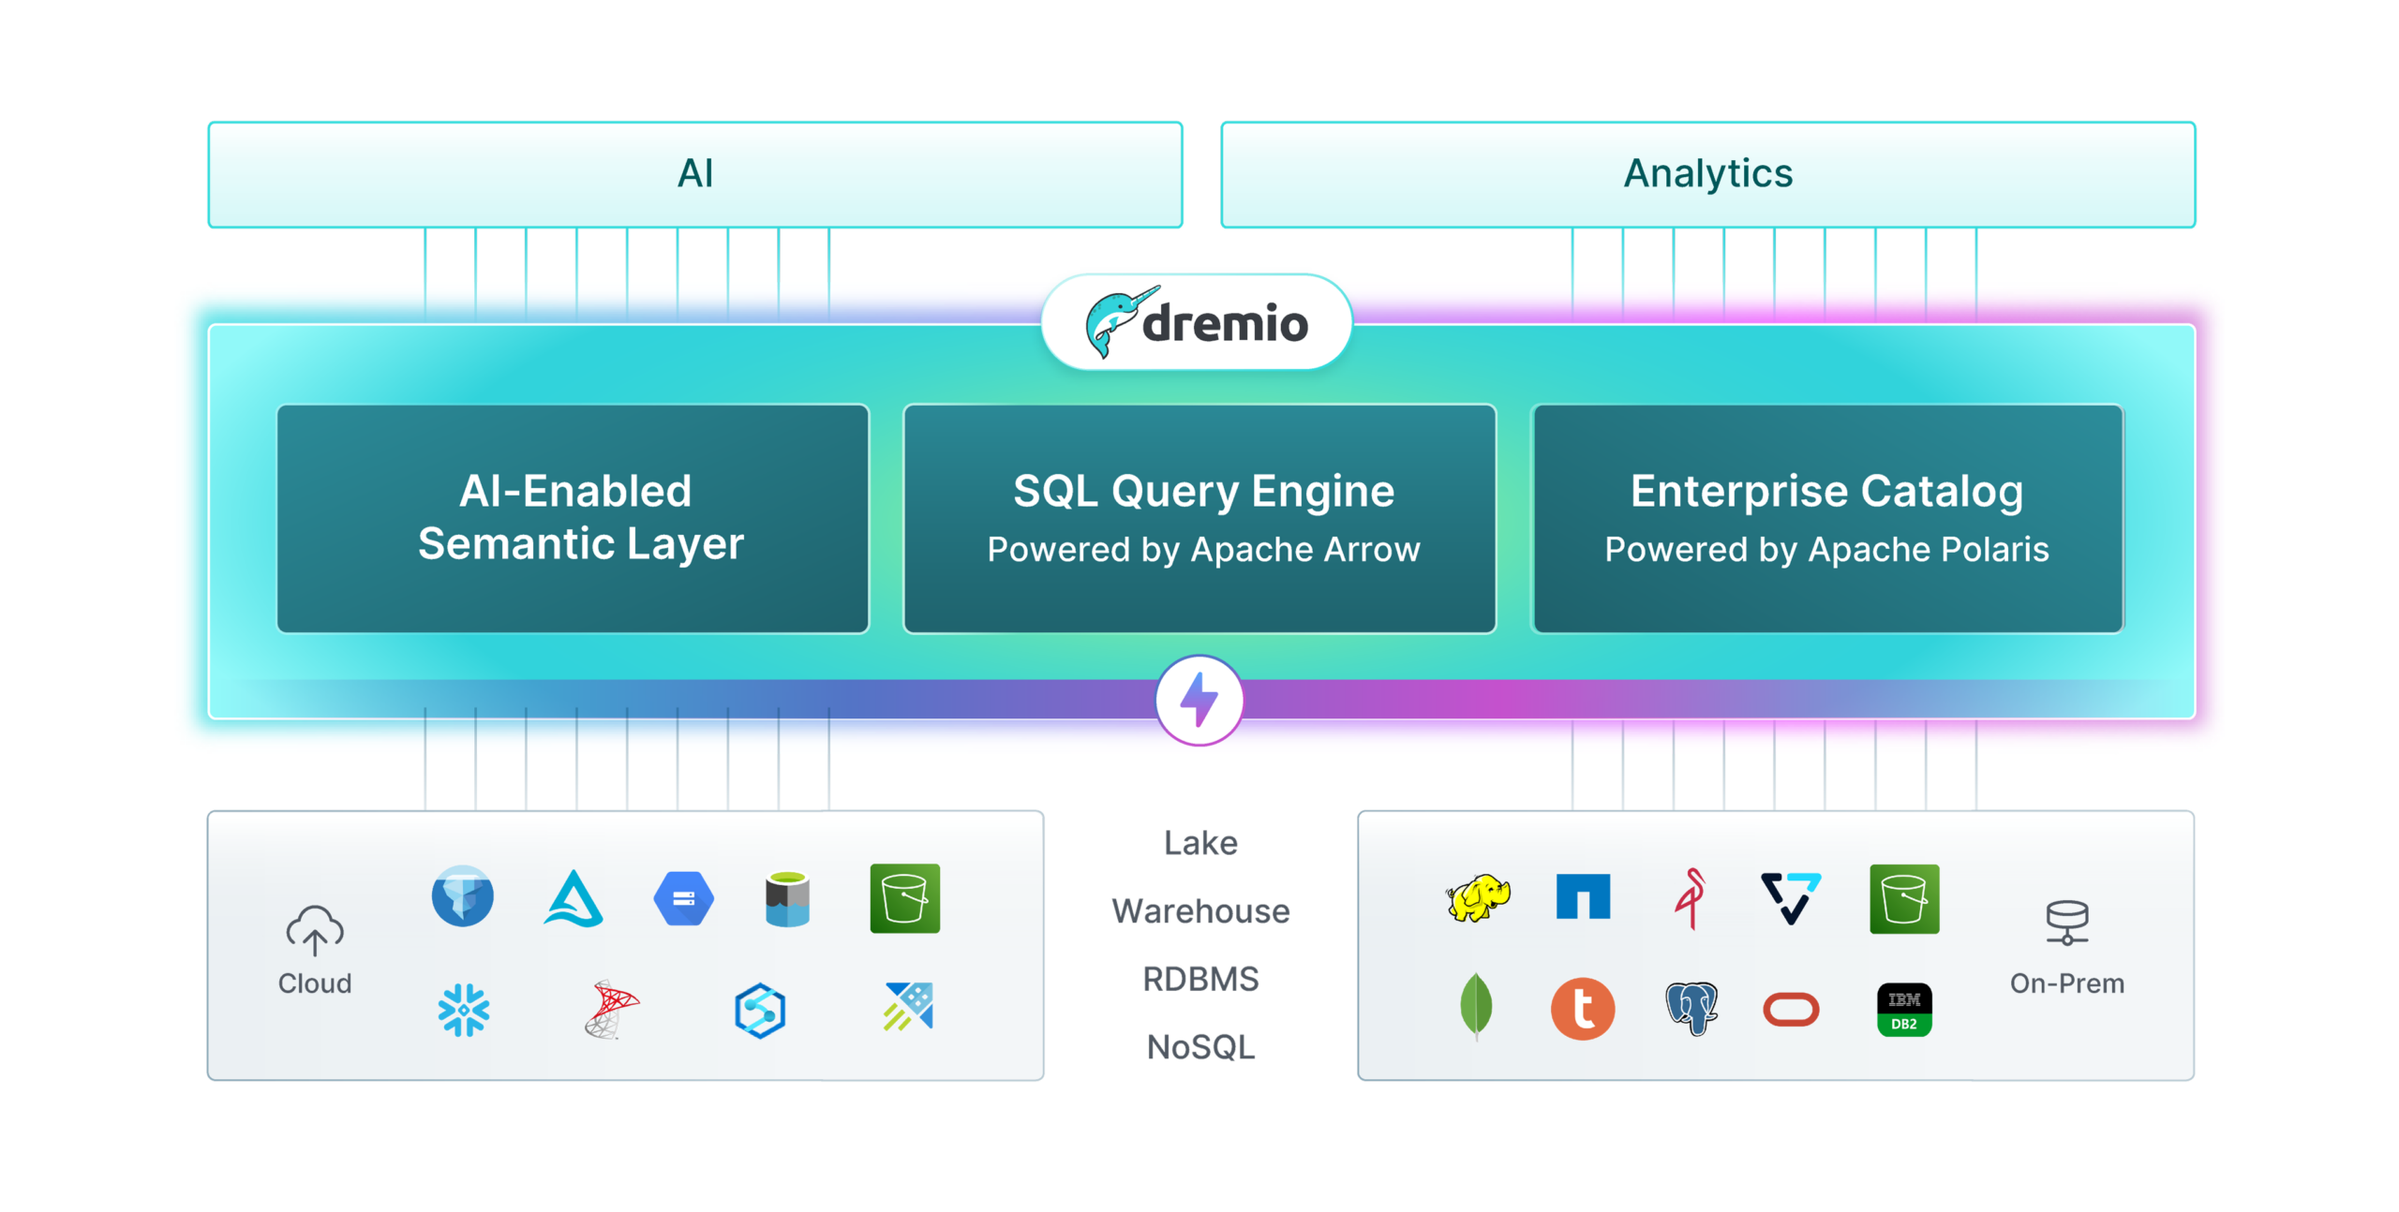
Task: Select the Enterprise Catalog card
Action: pyautogui.click(x=1827, y=518)
